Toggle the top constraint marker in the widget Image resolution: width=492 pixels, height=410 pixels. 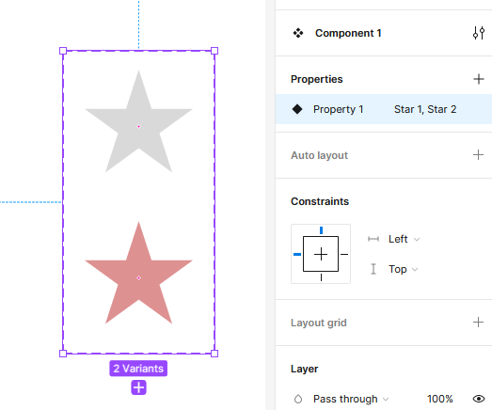pyautogui.click(x=321, y=230)
